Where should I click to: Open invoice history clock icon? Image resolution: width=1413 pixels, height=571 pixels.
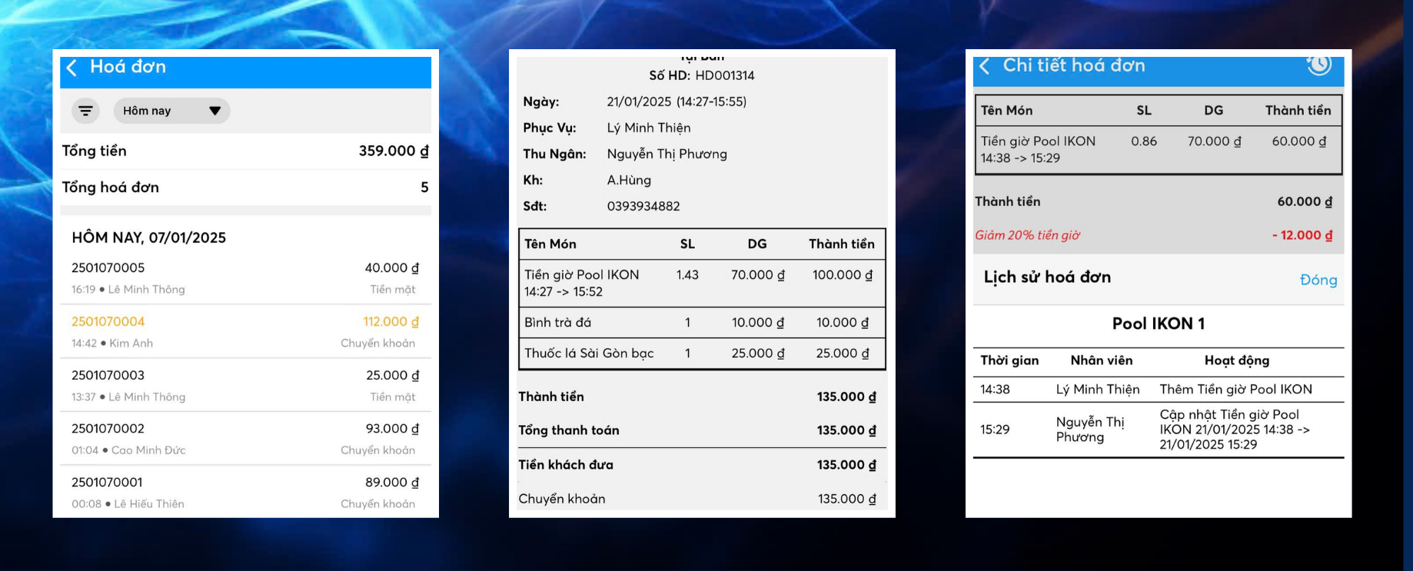point(1318,65)
